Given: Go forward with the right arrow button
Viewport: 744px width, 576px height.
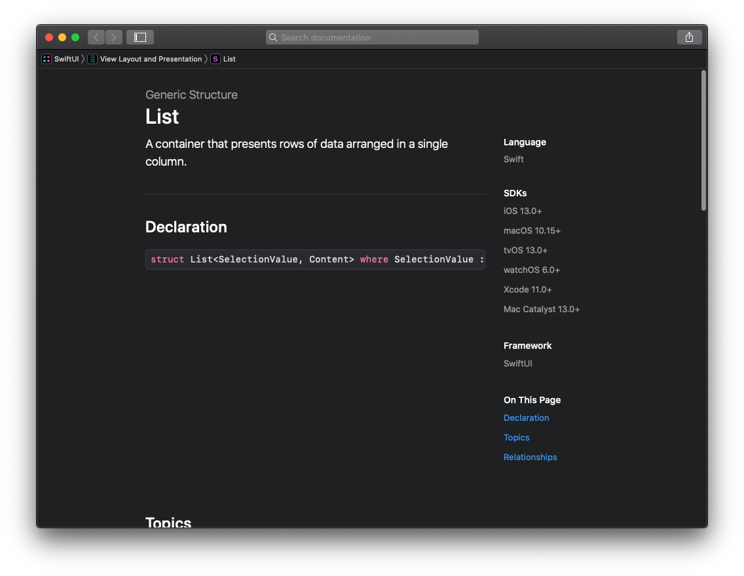Looking at the screenshot, I should [x=114, y=37].
